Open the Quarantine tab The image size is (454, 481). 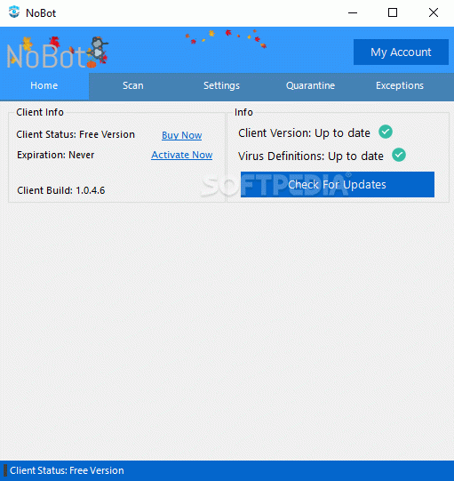coord(311,85)
